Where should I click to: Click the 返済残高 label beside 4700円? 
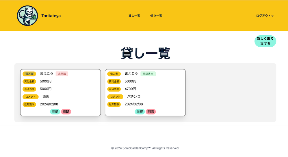[x=114, y=89]
